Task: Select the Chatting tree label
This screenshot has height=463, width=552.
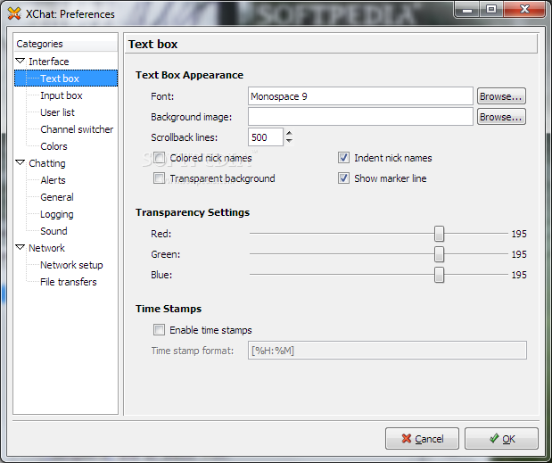Action: click(47, 163)
